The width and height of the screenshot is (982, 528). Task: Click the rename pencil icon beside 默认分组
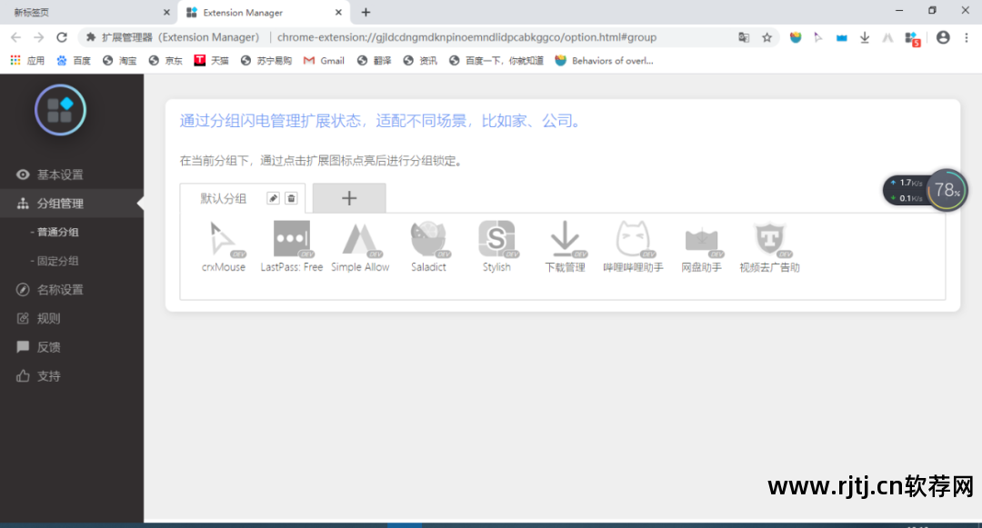(x=273, y=197)
